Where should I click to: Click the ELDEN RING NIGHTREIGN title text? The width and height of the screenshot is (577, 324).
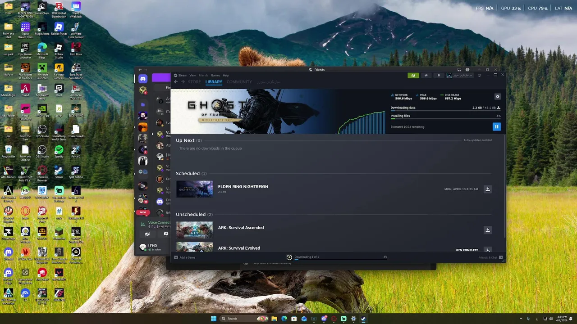click(x=243, y=187)
